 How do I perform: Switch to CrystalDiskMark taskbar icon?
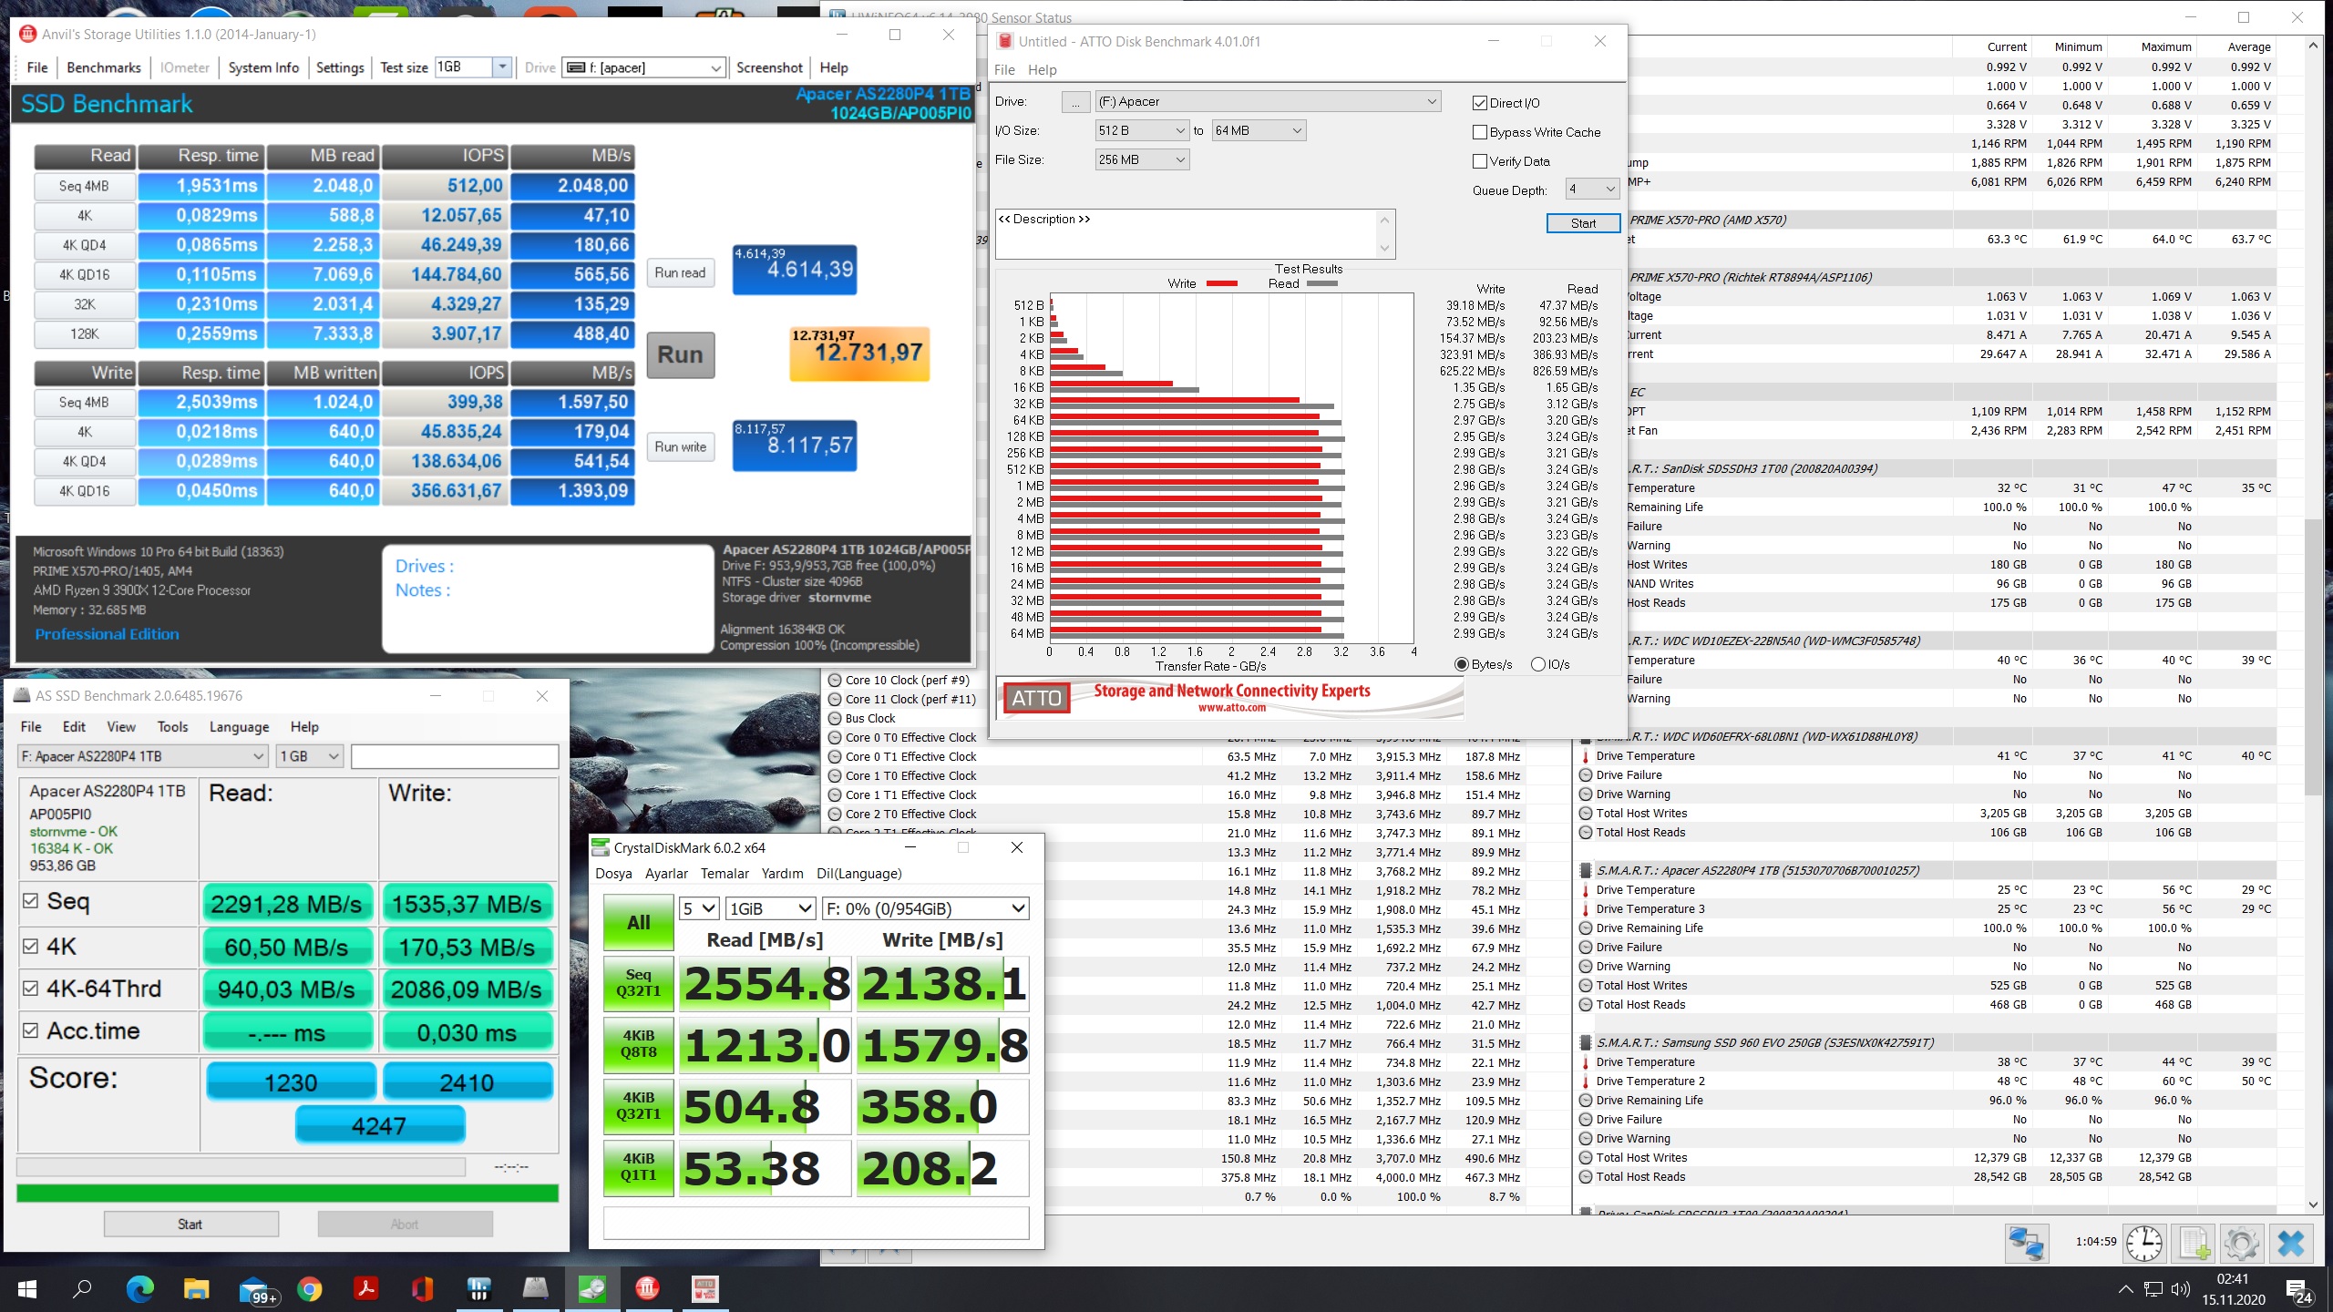click(x=591, y=1289)
